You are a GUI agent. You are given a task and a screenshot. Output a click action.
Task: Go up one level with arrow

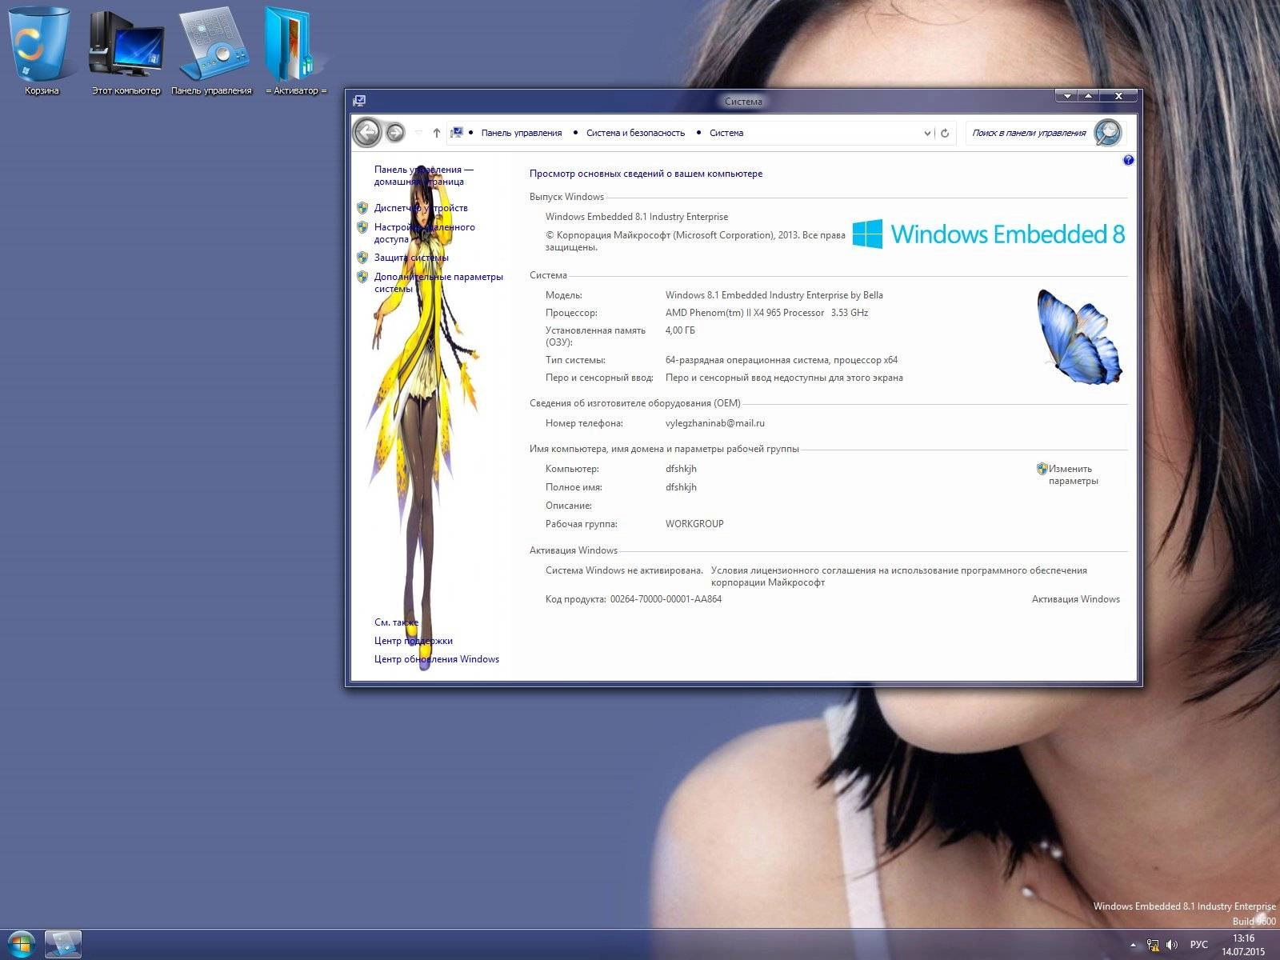pos(437,133)
